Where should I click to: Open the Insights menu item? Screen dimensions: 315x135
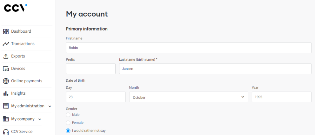coord(18,93)
